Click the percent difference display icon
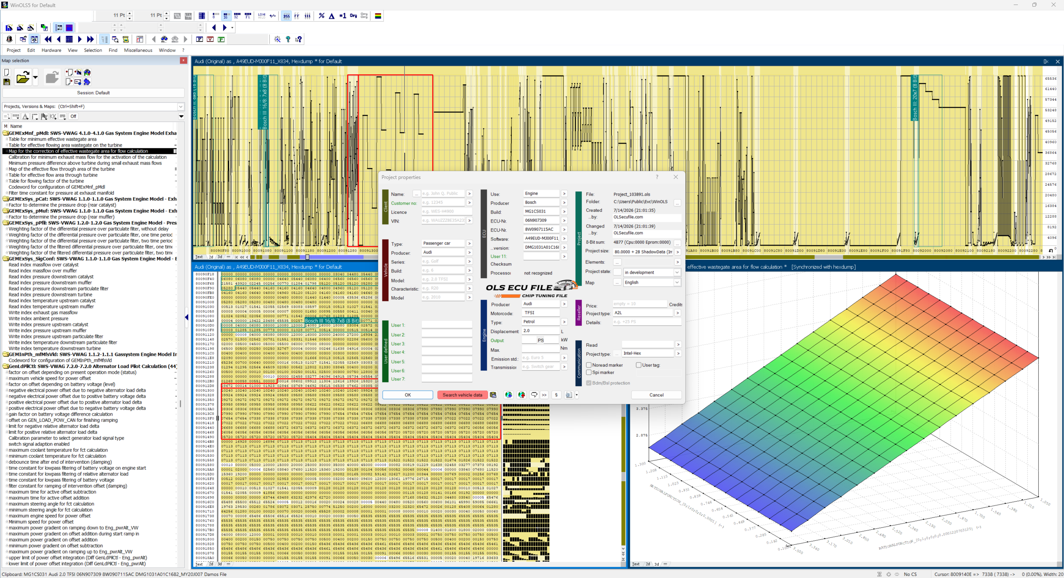 321,16
